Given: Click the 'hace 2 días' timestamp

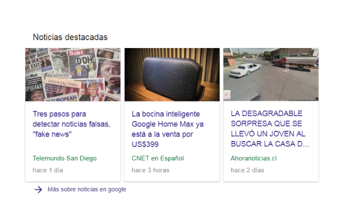Looking at the screenshot, I should click(x=247, y=170).
